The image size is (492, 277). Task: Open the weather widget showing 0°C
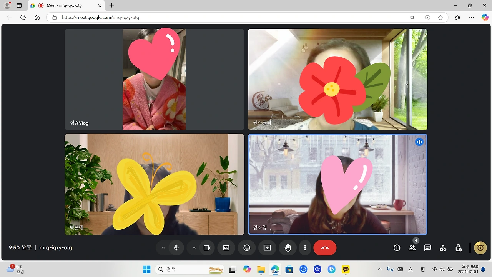click(x=15, y=269)
